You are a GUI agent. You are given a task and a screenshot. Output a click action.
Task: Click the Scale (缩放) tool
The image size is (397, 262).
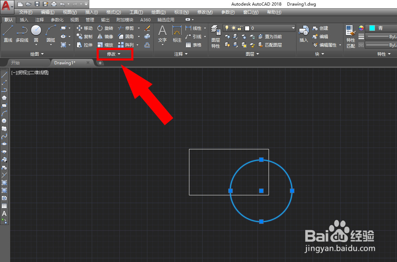click(105, 45)
